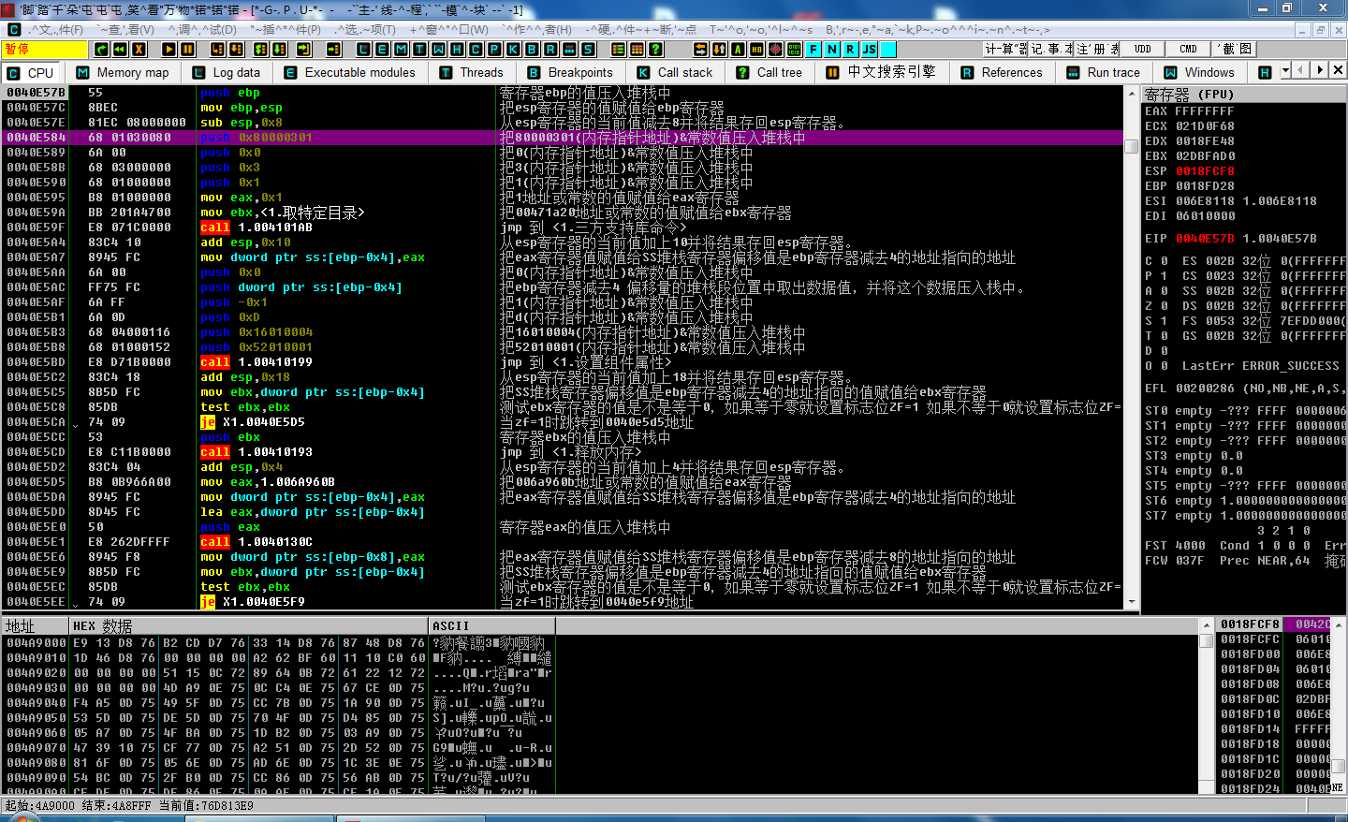Click the cyan F toolbar button
This screenshot has height=822, width=1348.
coord(813,49)
